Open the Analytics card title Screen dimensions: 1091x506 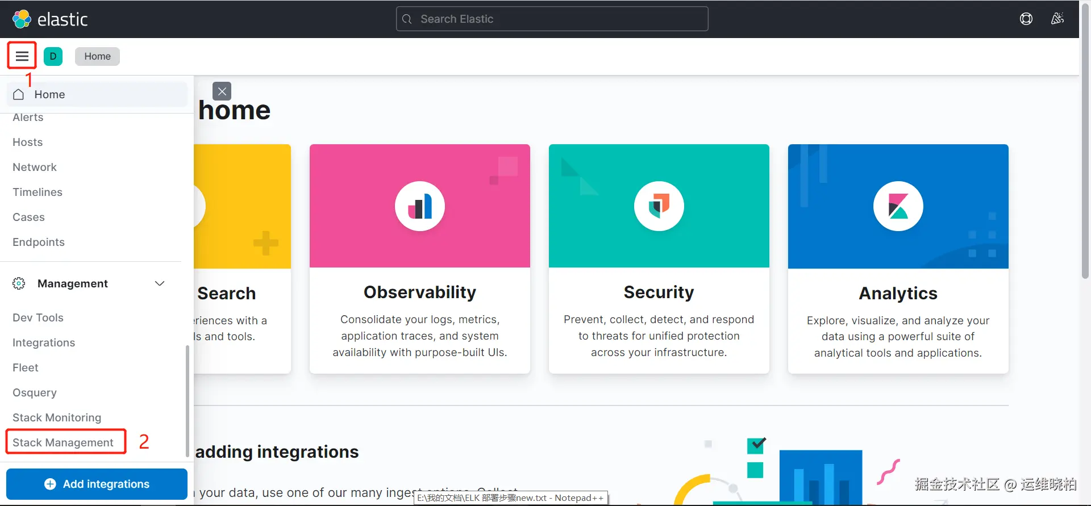898,293
